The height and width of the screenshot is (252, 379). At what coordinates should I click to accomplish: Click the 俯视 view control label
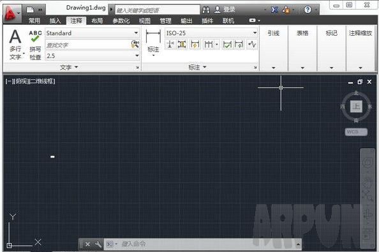[x=21, y=81]
